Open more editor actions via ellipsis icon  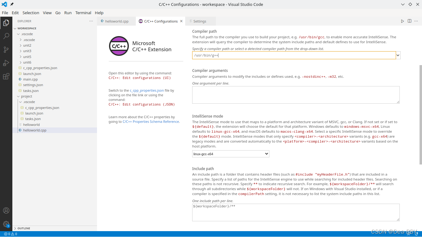point(416,21)
